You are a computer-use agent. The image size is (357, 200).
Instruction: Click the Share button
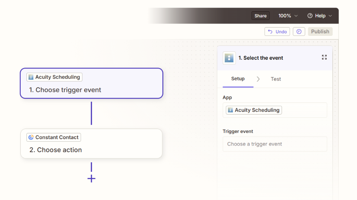pos(261,16)
